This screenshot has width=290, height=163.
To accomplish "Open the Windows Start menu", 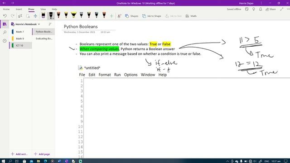I will [3, 161].
